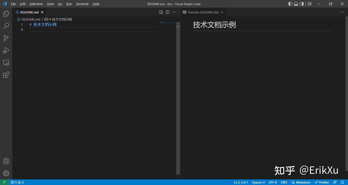Image resolution: width=348 pixels, height=185 pixels.
Task: Open the Search view in activity bar
Action: pyautogui.click(x=6, y=26)
